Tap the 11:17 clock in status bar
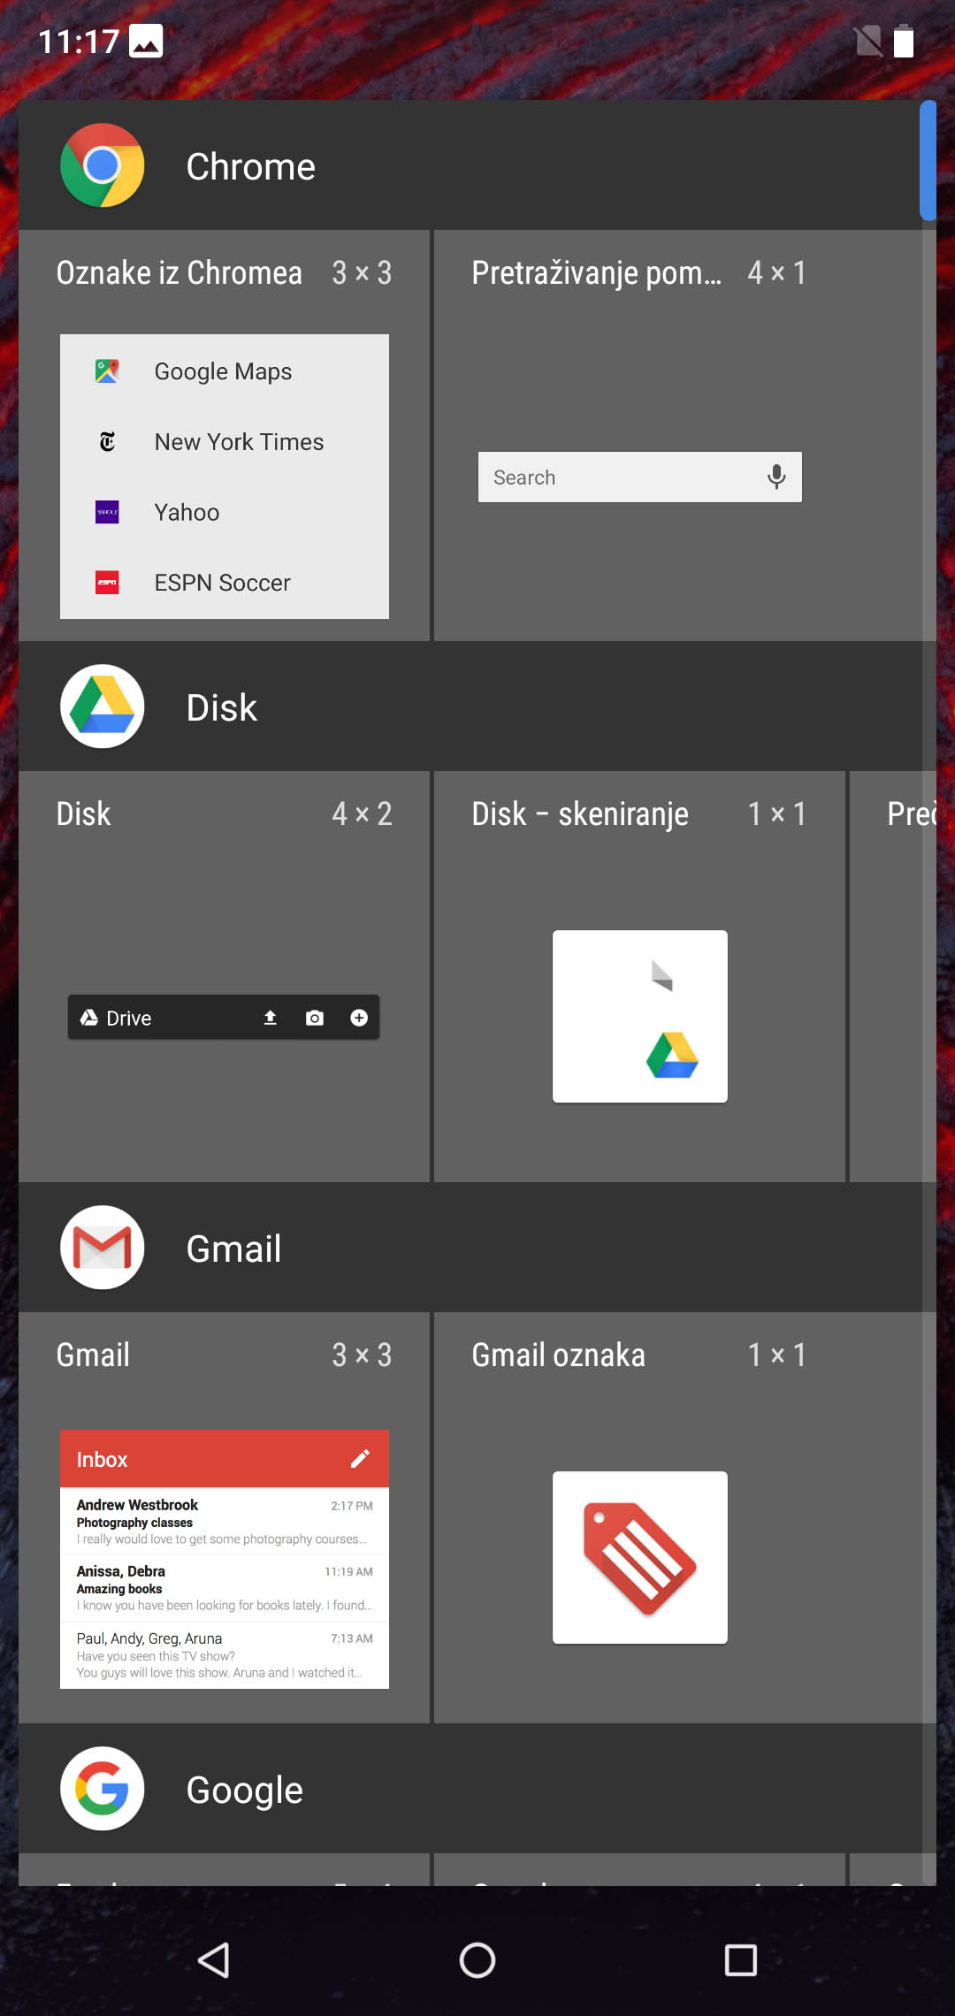The image size is (955, 2016). [x=79, y=42]
